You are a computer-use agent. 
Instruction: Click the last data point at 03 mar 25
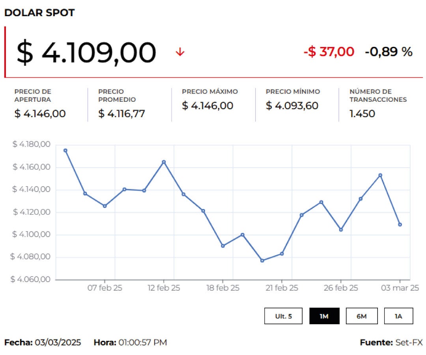[400, 224]
